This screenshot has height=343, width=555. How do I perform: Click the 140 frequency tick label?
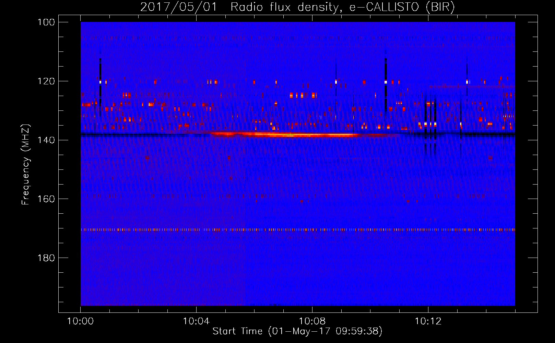pos(46,140)
